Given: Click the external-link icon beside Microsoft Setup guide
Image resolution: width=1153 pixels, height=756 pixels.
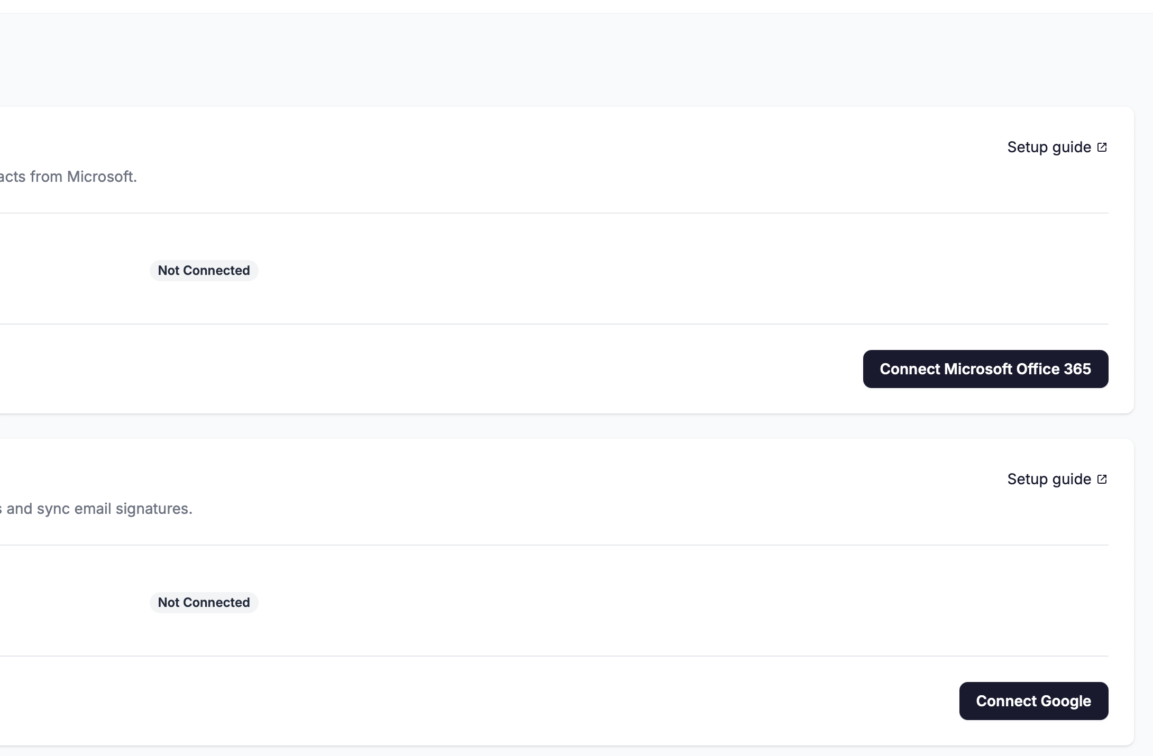Looking at the screenshot, I should (1102, 147).
